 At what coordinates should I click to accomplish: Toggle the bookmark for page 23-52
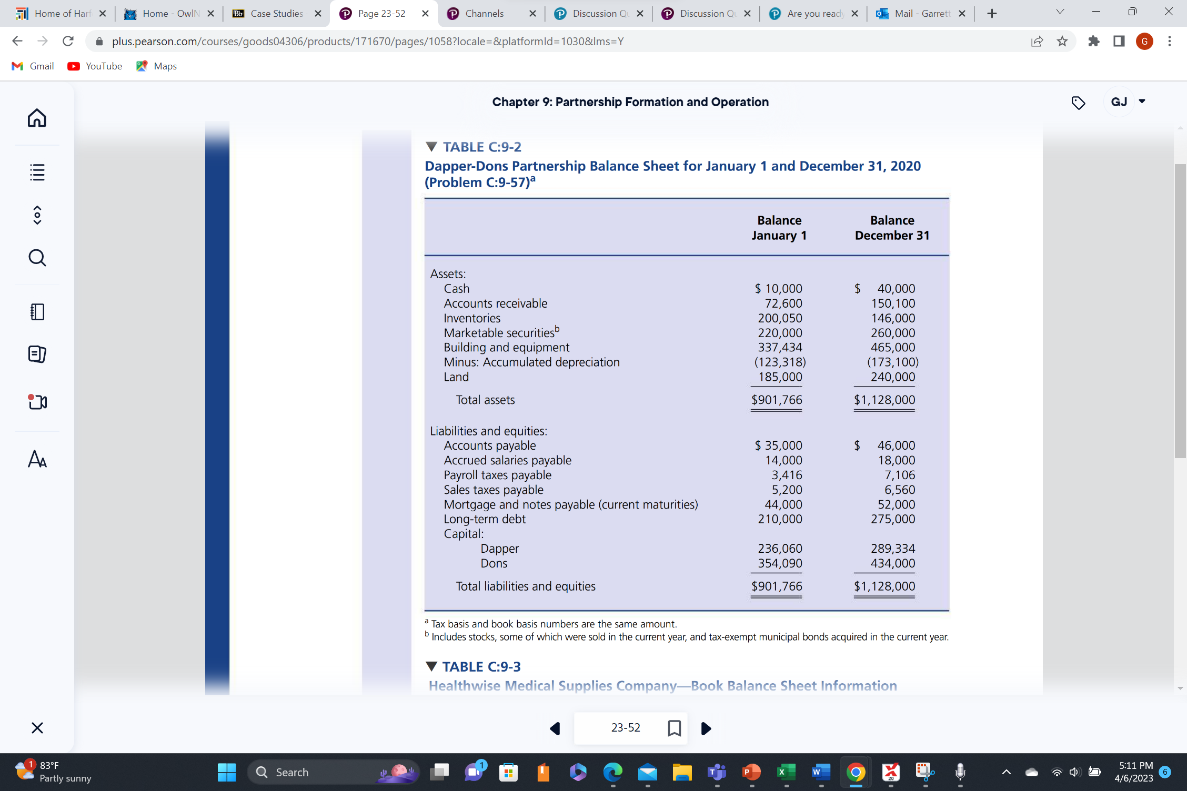click(x=674, y=728)
